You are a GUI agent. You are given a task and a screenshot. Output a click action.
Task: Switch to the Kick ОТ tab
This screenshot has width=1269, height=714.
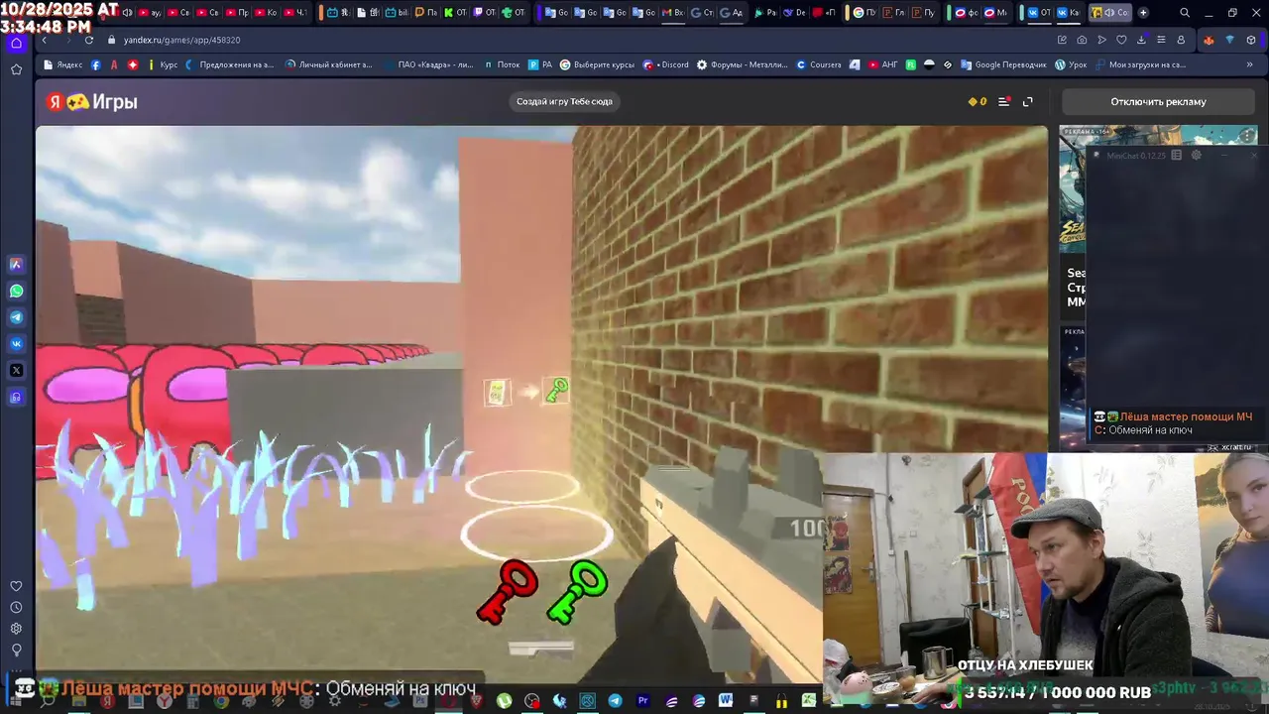(x=454, y=13)
